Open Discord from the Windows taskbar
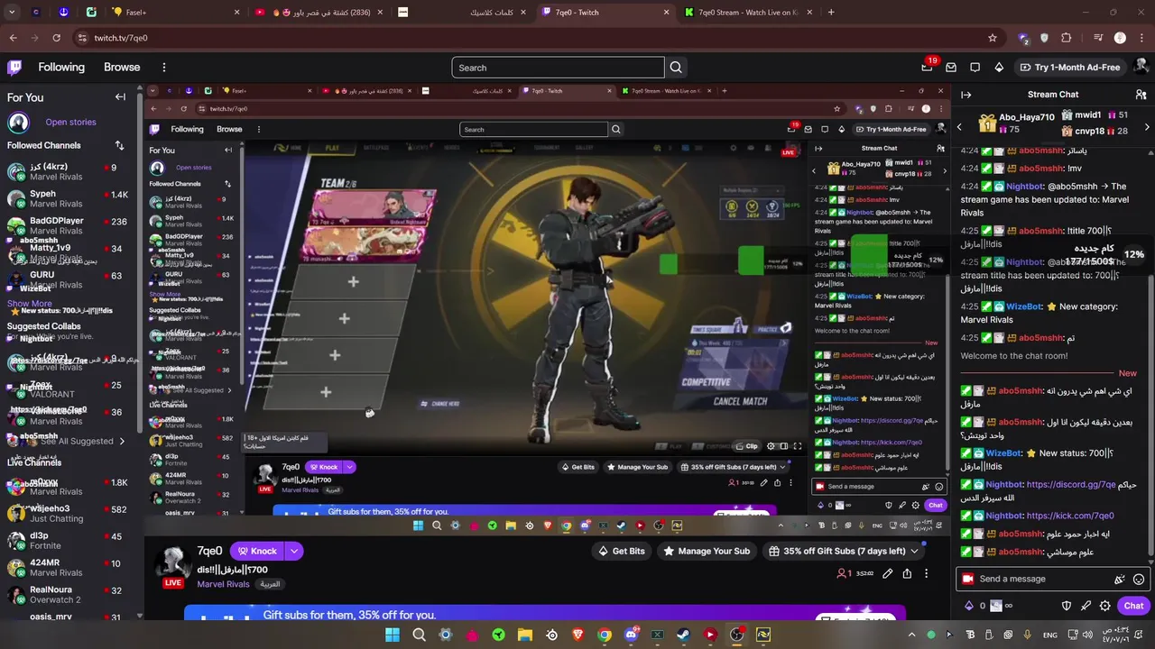The height and width of the screenshot is (649, 1155). [631, 635]
